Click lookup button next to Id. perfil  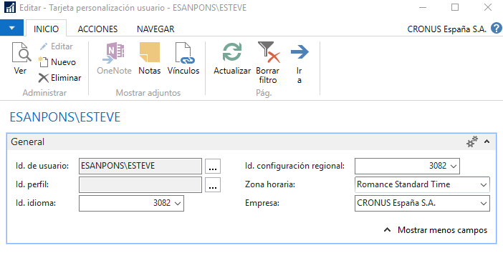[x=213, y=184]
